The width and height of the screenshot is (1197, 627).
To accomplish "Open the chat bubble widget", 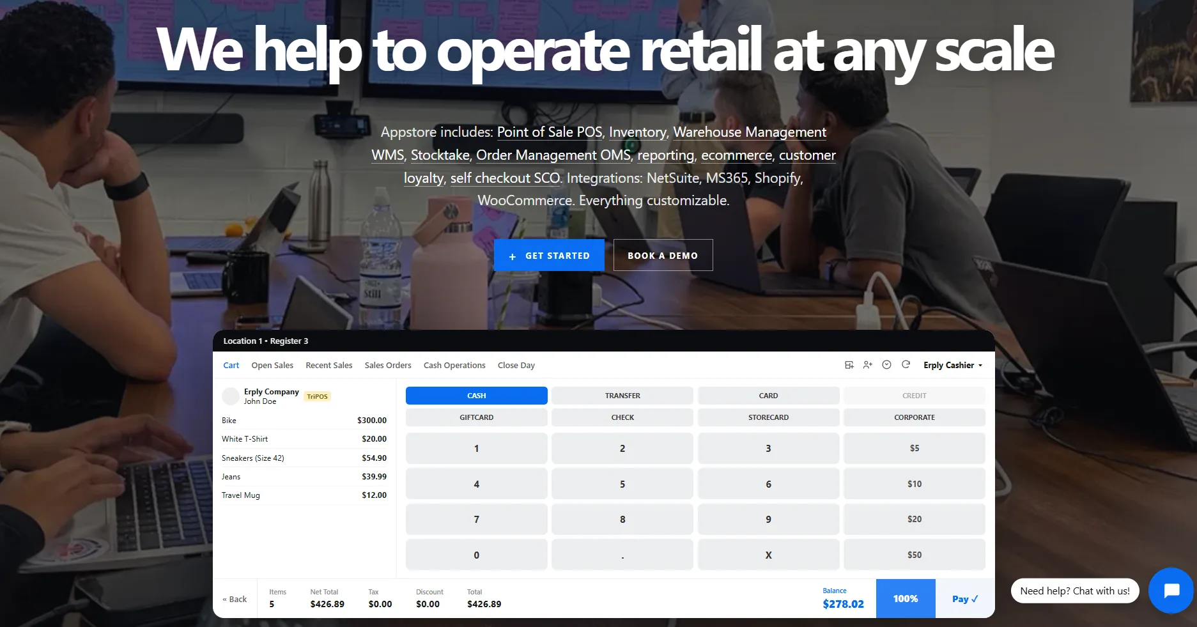I will 1171,591.
